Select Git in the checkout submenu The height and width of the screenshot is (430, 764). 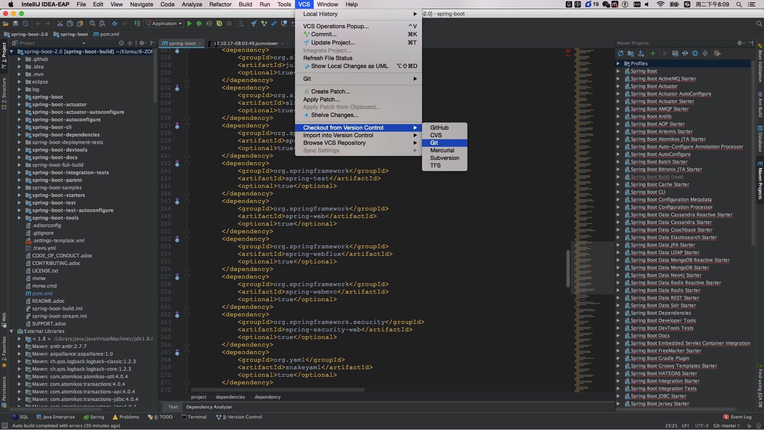[444, 143]
